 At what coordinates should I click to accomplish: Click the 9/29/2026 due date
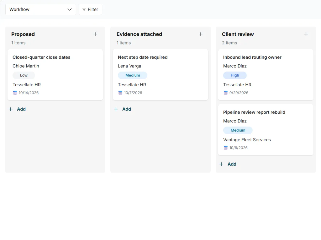pyautogui.click(x=239, y=93)
